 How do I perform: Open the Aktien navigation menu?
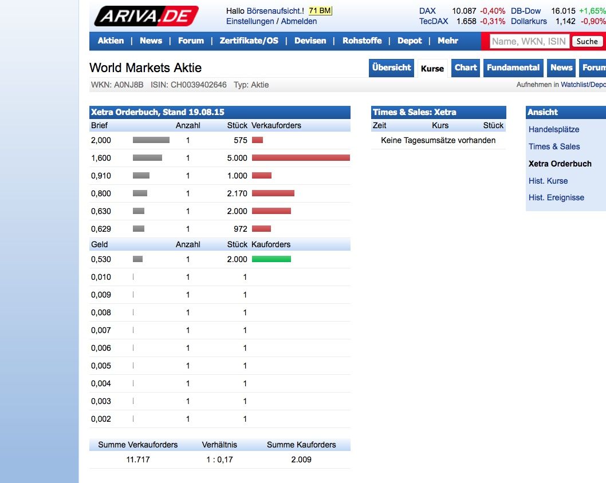pos(111,41)
